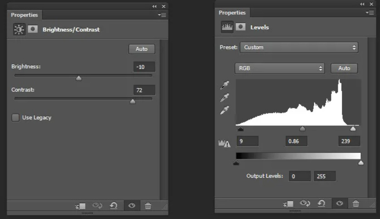
Task: Toggle layer visibility eye in Brightness/Contrast panel
Action: [x=132, y=206]
